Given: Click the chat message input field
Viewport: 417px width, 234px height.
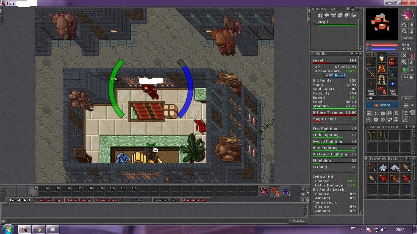Looking at the screenshot, I should pos(147,221).
